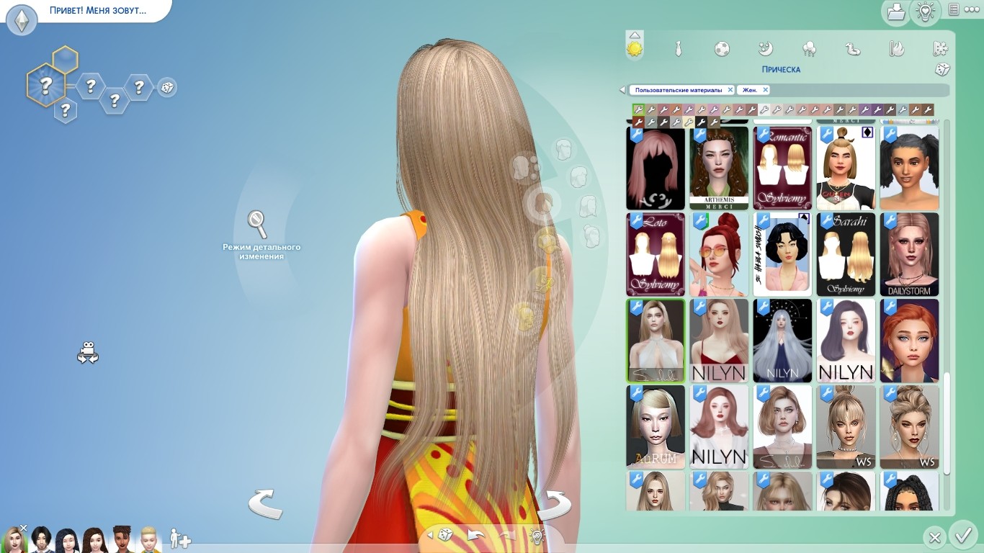Select the black-haired male Sim portrait

(40, 539)
